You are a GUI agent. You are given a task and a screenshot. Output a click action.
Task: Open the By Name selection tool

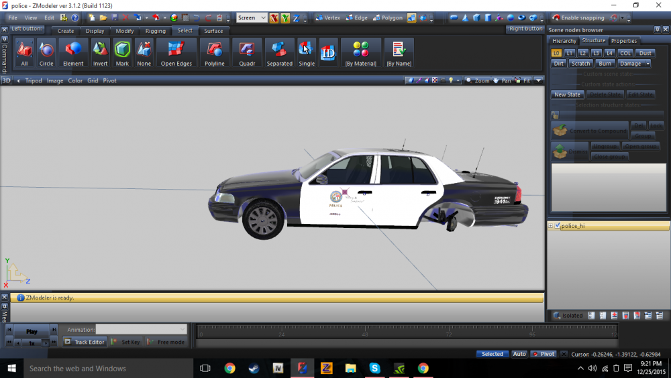pos(399,52)
